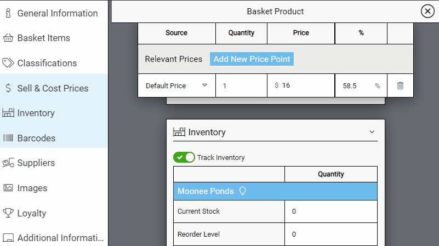Go to Sell & Cost Prices section
This screenshot has width=439, height=246.
point(53,88)
